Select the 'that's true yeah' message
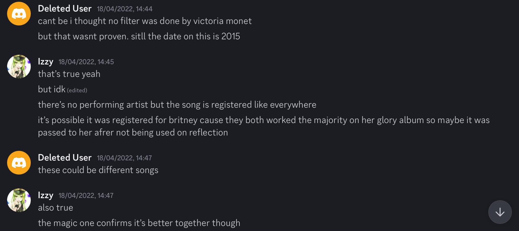Viewport: 519px width, 231px height. 69,74
